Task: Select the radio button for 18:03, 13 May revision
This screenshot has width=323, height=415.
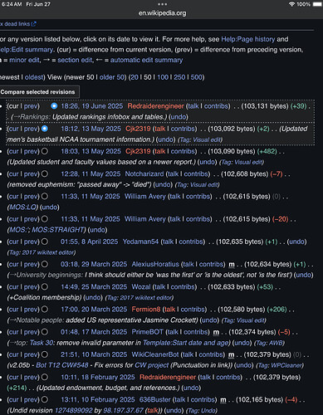Action: (x=45, y=151)
